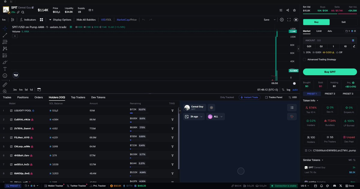
Task: Toggle Only Tracked filter
Action: click(227, 97)
